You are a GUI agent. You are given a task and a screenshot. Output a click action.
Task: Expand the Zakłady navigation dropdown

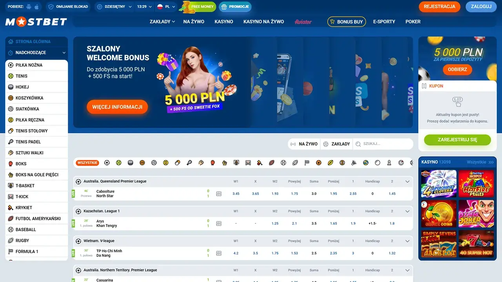pos(162,22)
